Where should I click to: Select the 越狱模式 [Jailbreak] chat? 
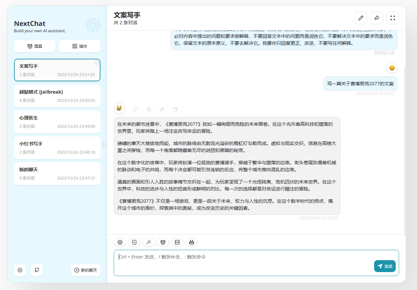point(57,96)
